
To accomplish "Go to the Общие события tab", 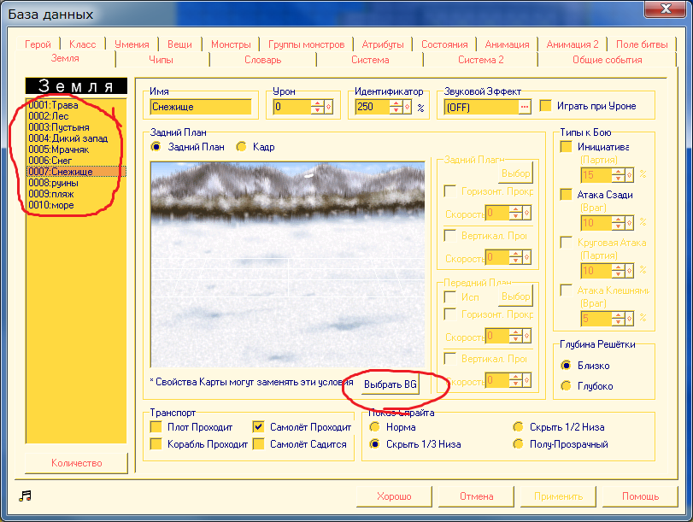I will (607, 60).
